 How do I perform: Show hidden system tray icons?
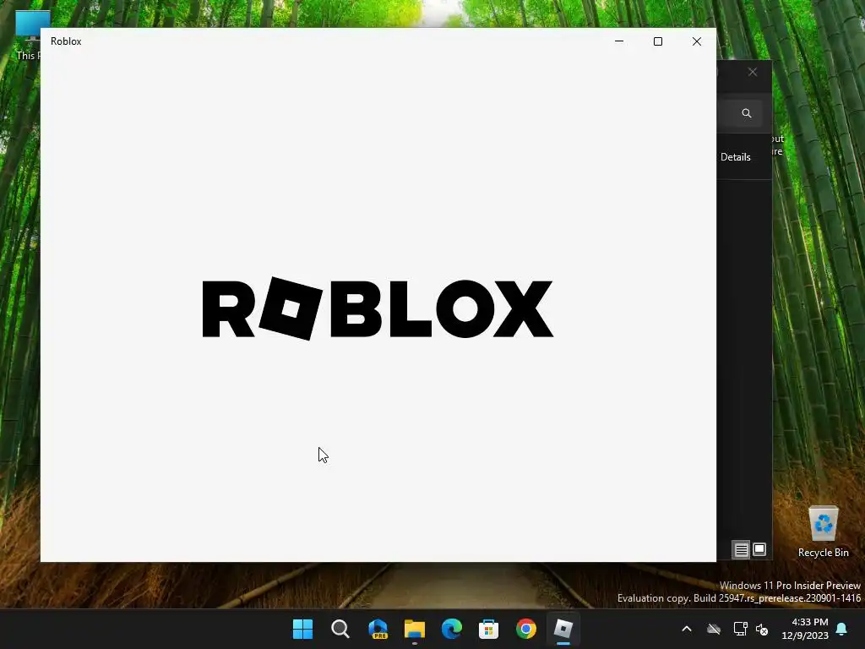point(687,629)
